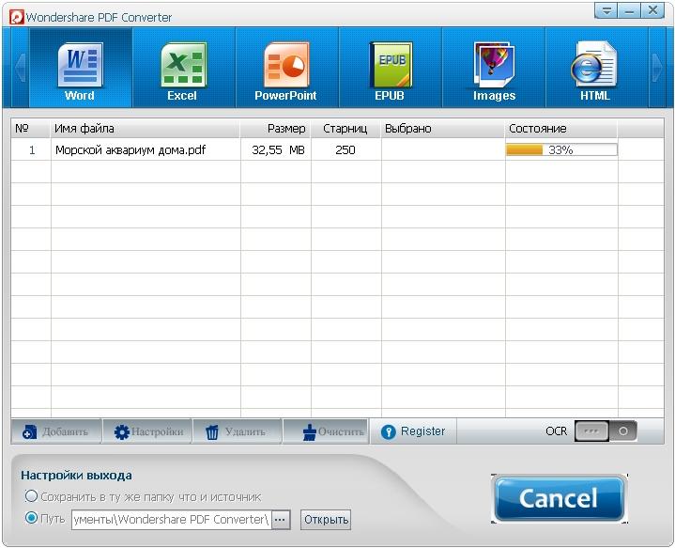The image size is (675, 548).
Task: Toggle the OCR switch
Action: (x=606, y=431)
